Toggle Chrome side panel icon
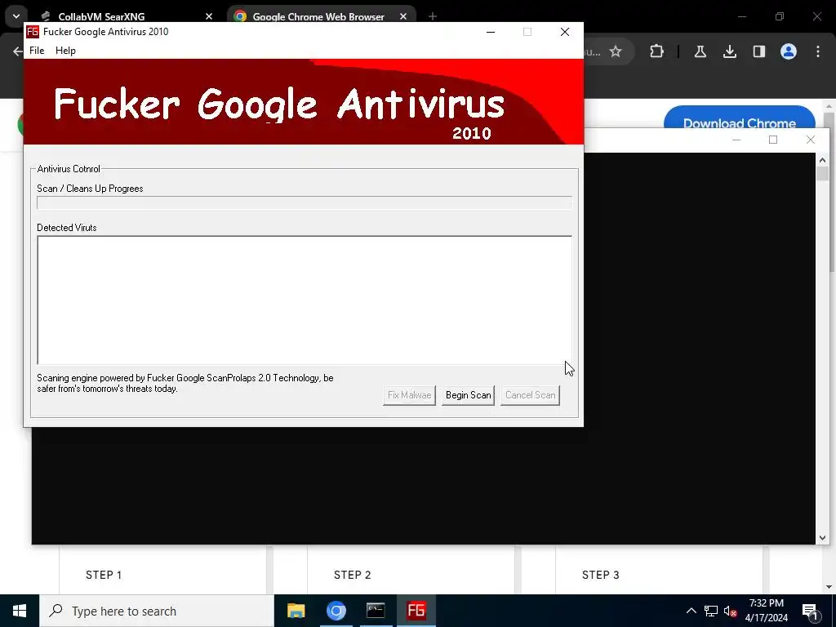The image size is (836, 627). pyautogui.click(x=759, y=51)
